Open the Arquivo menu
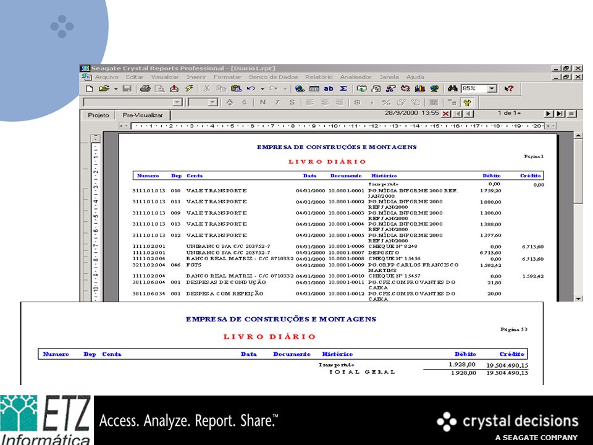This screenshot has width=593, height=445. coord(107,77)
